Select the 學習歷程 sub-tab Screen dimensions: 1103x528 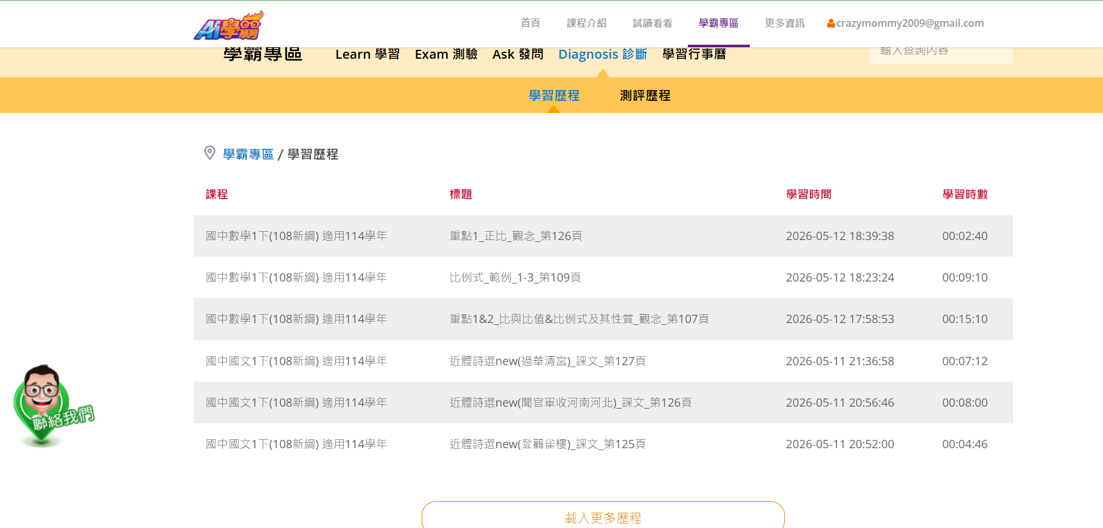click(554, 95)
